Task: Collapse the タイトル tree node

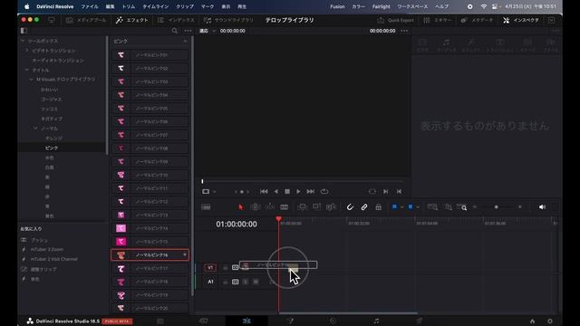Action: point(27,70)
